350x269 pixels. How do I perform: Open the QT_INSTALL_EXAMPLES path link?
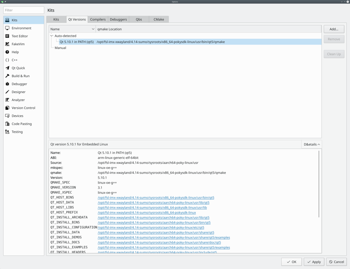[164, 247]
